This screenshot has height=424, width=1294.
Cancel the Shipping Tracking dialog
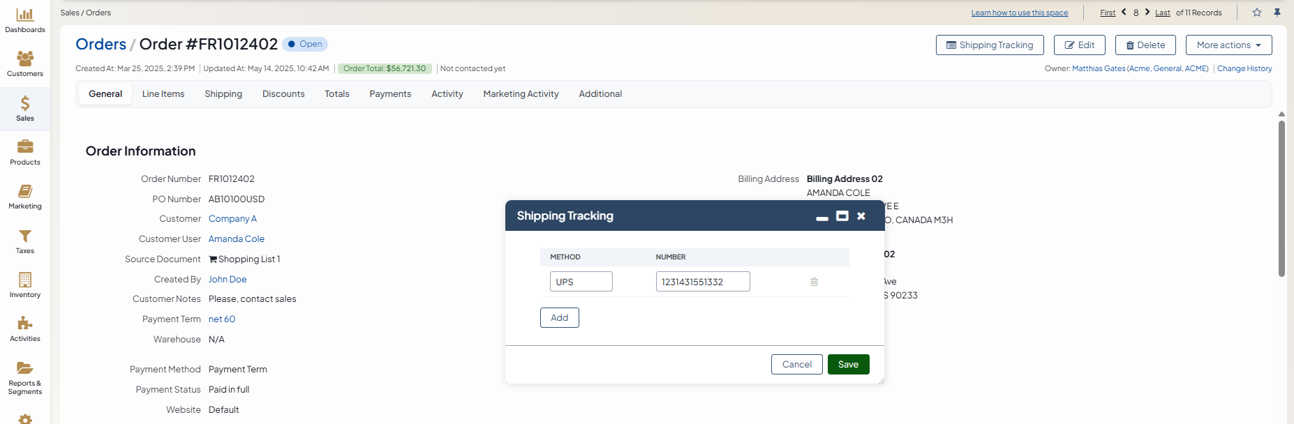(x=797, y=365)
